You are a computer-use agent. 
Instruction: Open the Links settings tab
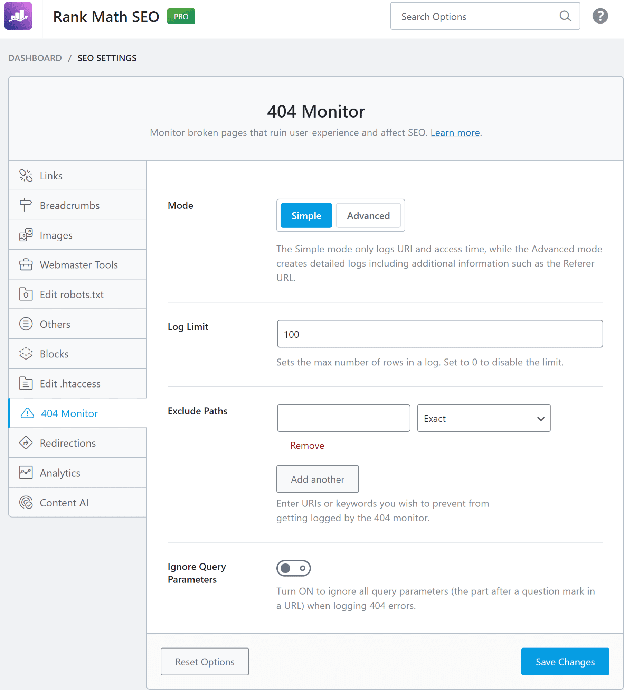click(77, 176)
